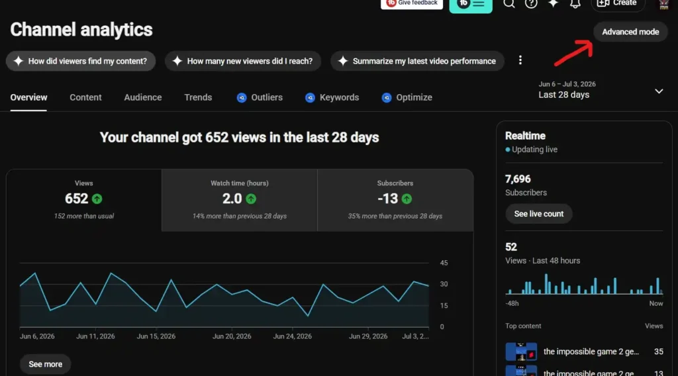Open the account avatar menu
The image size is (678, 376).
[x=663, y=4]
